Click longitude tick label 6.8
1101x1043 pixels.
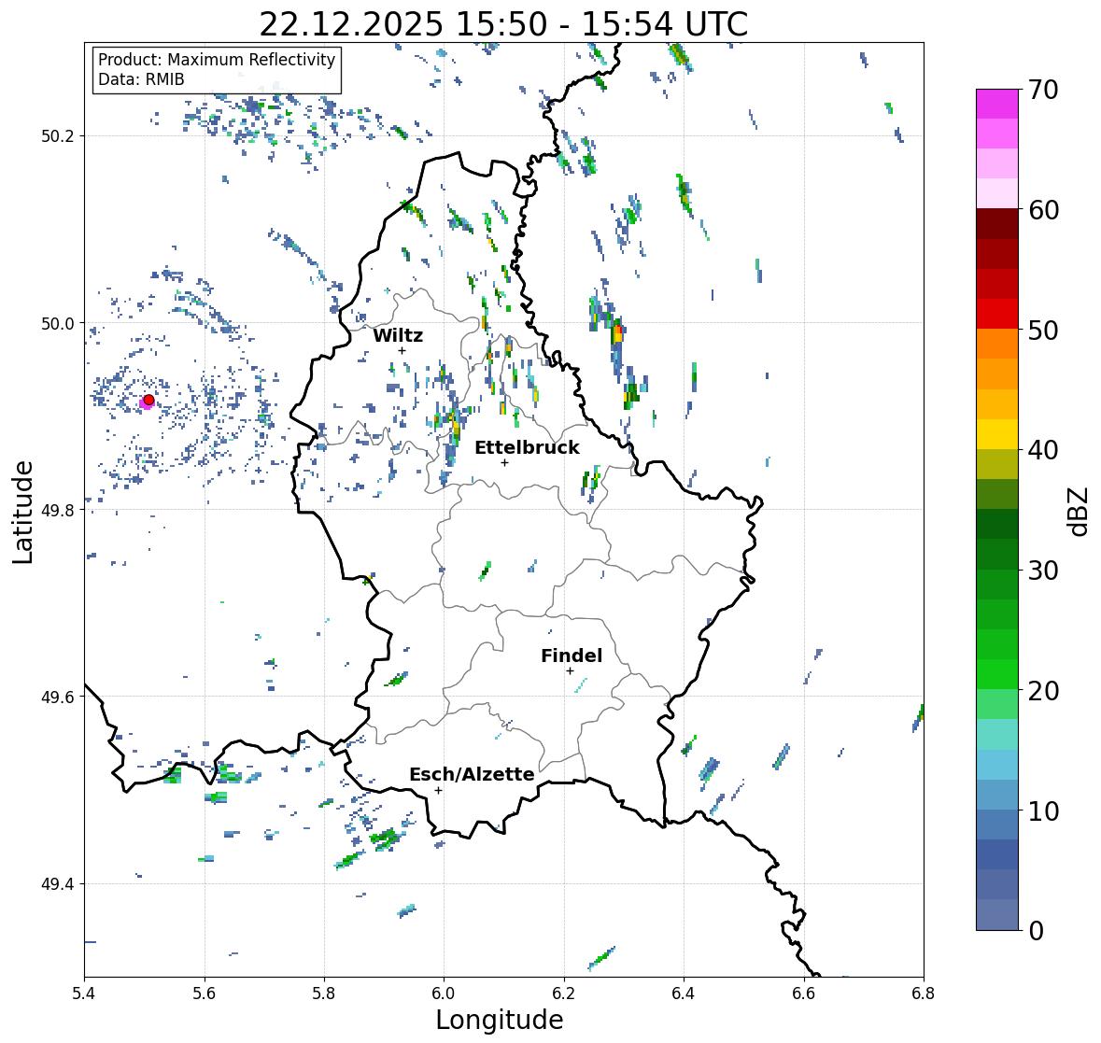[x=924, y=994]
